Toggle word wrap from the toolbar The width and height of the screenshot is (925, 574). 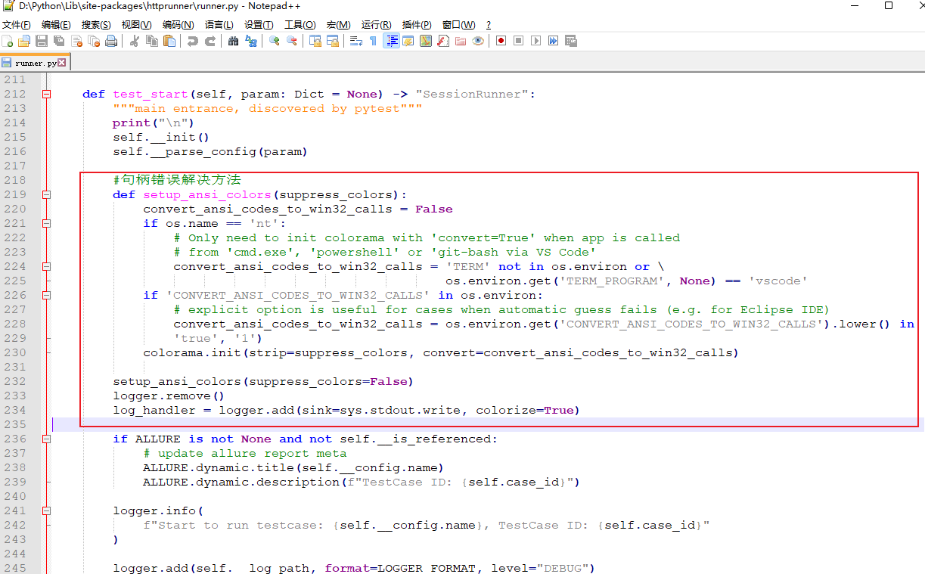[355, 41]
